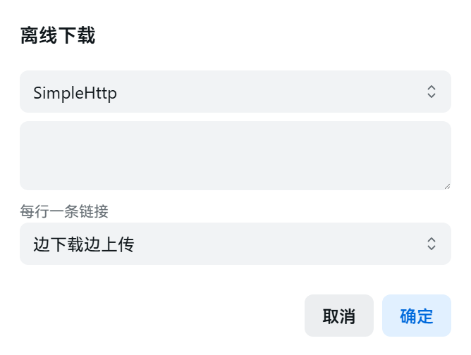Image resolution: width=471 pixels, height=355 pixels.
Task: Click inside the empty links text area
Action: click(x=235, y=155)
